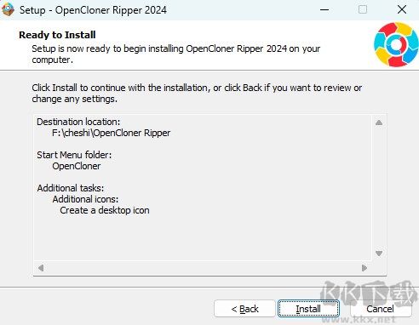Click the scroll up arrow in summary box
The height and width of the screenshot is (325, 419).
[x=379, y=123]
